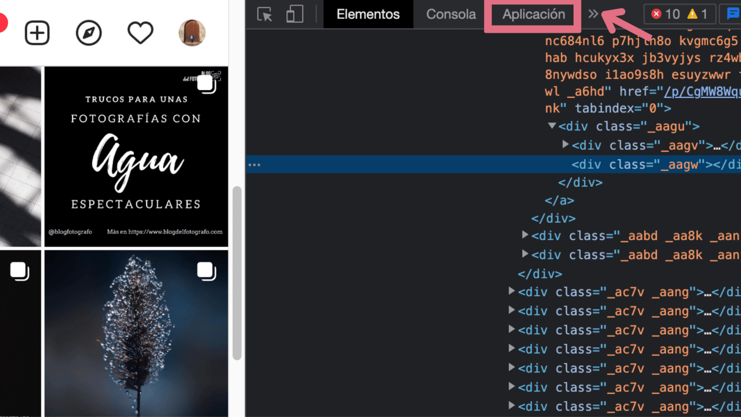Click the "nc684nl6 p7hjln8o" class text
Viewport: 741px width, 417px height.
coord(608,41)
